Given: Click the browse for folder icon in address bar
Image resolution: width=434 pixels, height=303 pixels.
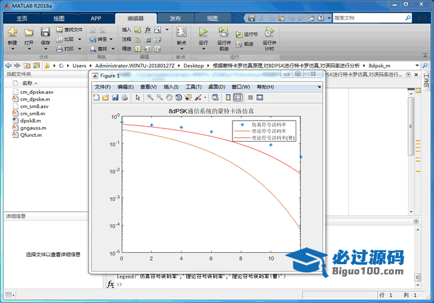Looking at the screenshot, I should (x=36, y=65).
